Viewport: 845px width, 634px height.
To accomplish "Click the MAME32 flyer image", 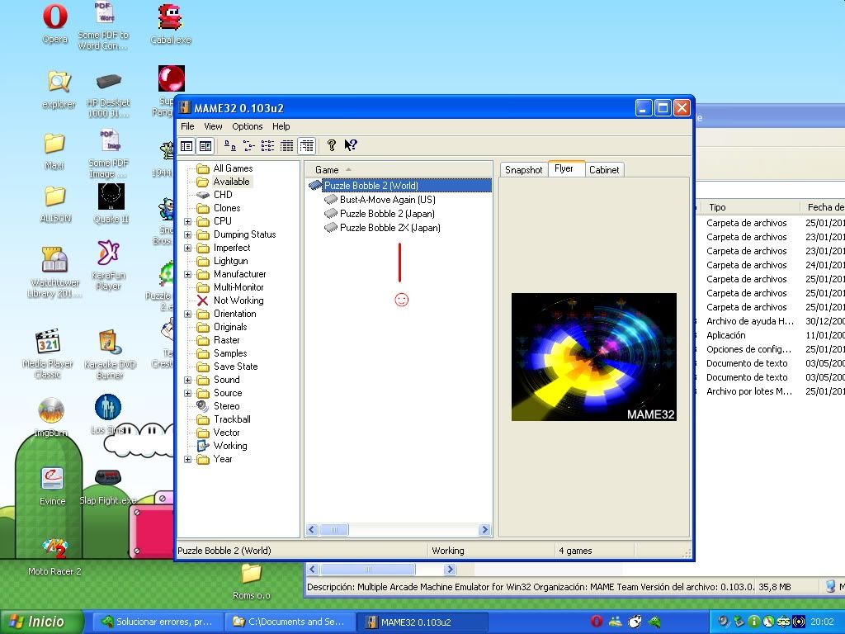I will tap(594, 357).
